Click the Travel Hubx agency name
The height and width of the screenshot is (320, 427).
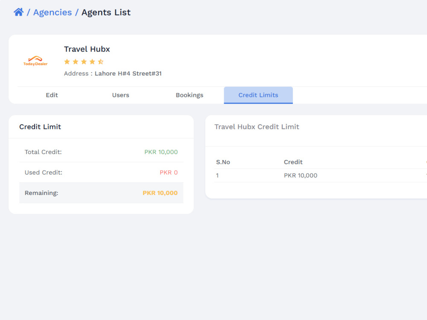pyautogui.click(x=87, y=49)
